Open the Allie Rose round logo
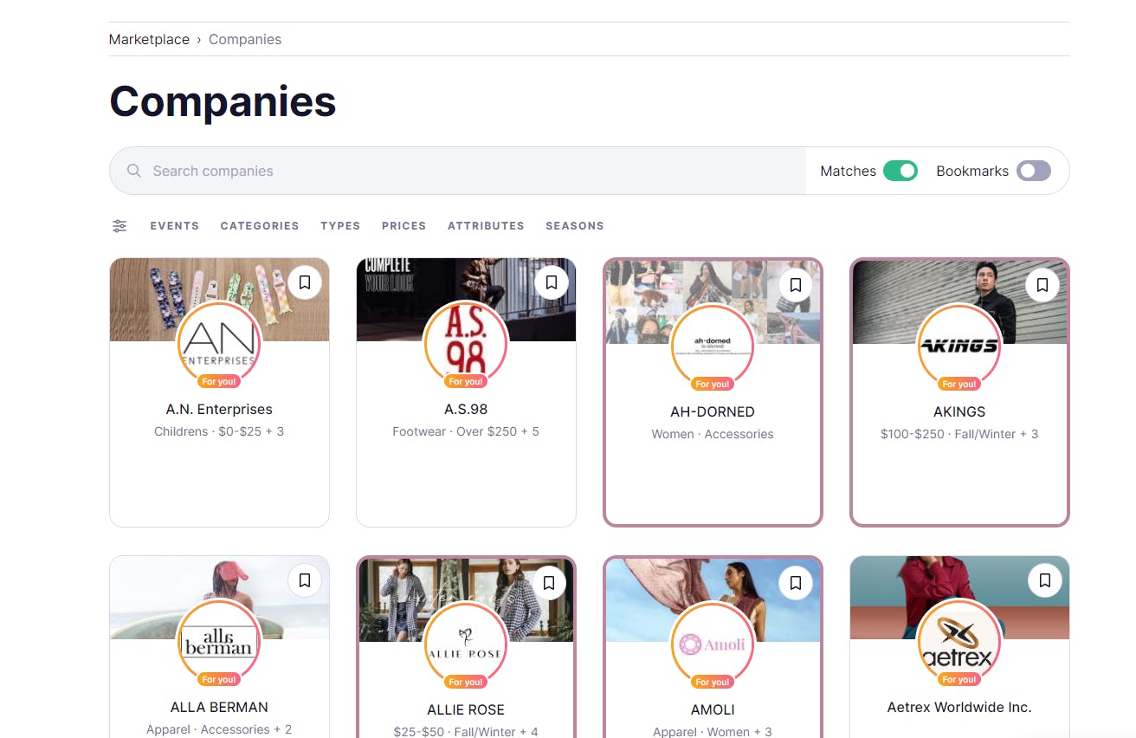The height and width of the screenshot is (738, 1136). click(466, 644)
